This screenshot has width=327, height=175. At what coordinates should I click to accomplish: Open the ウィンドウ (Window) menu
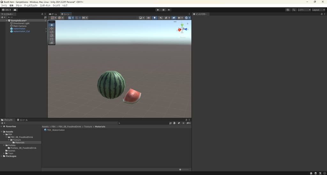56,5
